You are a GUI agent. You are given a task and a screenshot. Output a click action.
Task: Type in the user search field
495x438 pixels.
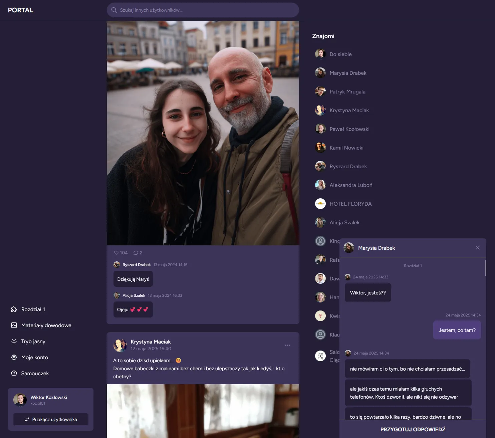tap(207, 10)
